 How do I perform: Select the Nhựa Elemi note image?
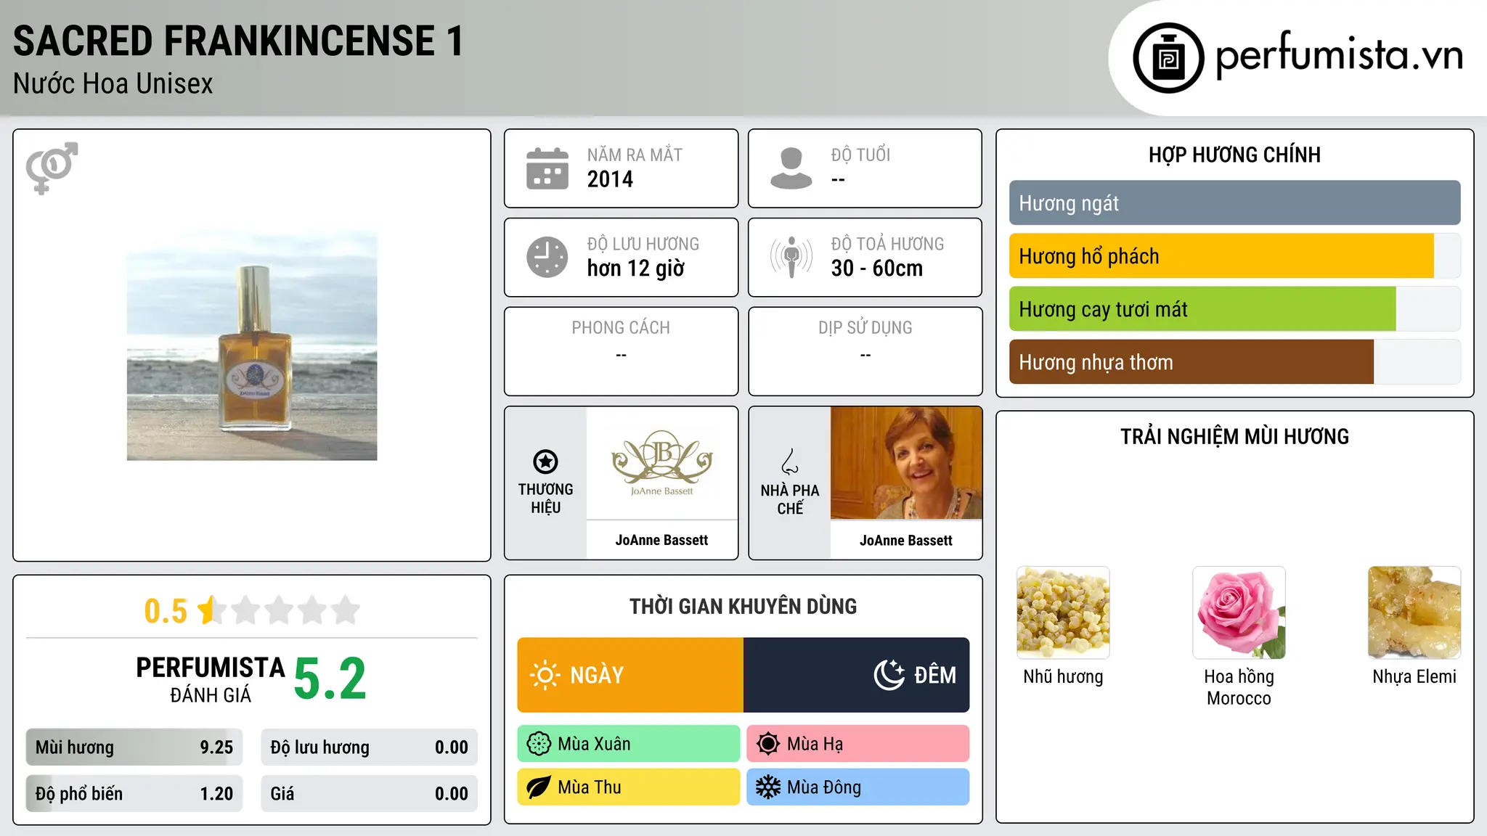coord(1414,612)
